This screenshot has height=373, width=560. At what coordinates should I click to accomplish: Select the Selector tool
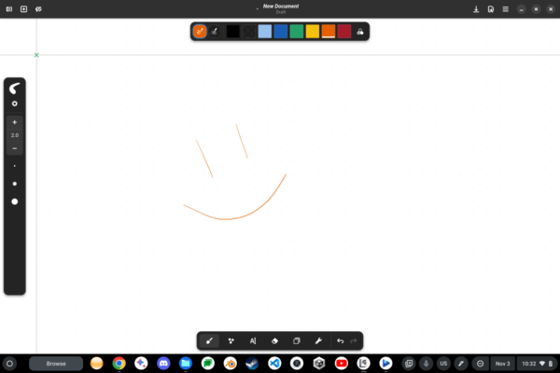pyautogui.click(x=297, y=341)
